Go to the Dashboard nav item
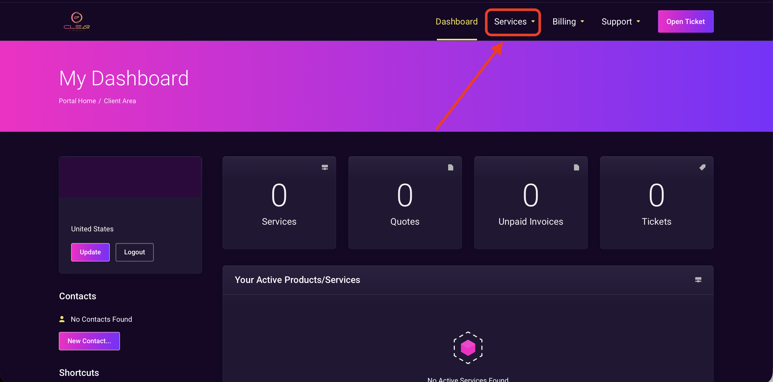The height and width of the screenshot is (382, 773). pos(456,21)
